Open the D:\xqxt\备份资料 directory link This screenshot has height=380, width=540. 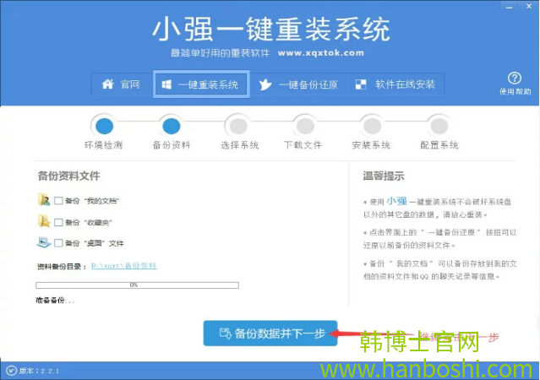click(124, 266)
